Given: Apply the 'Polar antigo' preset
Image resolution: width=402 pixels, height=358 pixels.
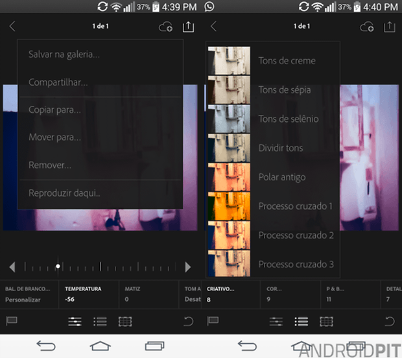Looking at the screenshot, I should tap(274, 177).
